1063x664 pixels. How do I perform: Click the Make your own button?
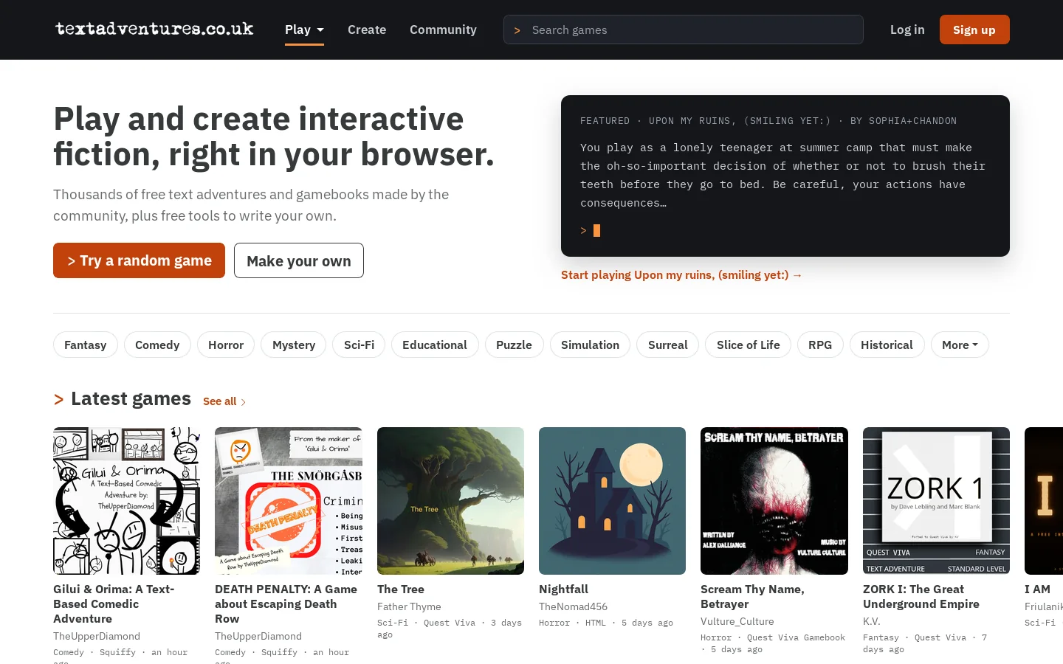[x=299, y=260]
